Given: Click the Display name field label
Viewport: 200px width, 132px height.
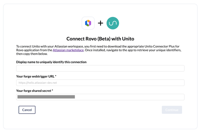Looking at the screenshot, I should (51, 62).
